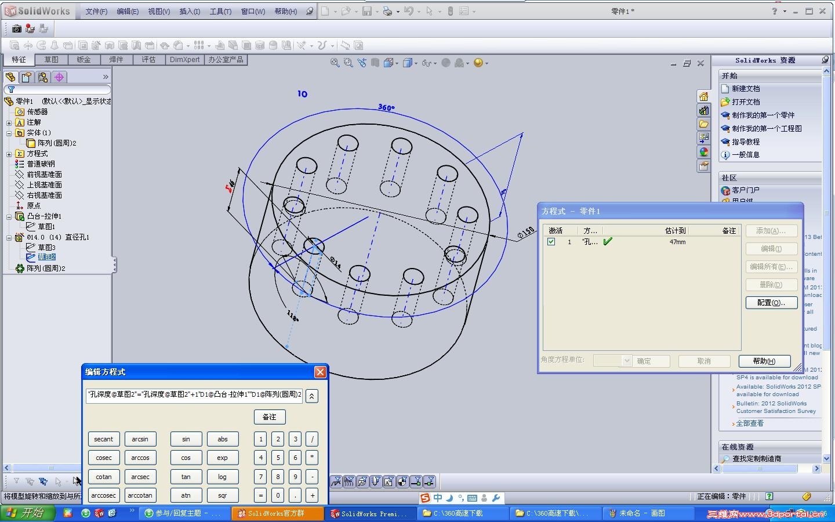The width and height of the screenshot is (835, 522).
Task: Open the Print icon dropdown arrow
Action: [x=398, y=12]
